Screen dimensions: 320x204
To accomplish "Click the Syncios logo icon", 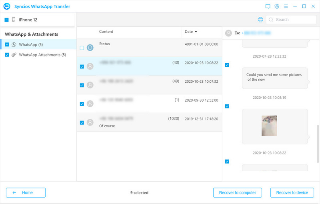I will coord(7,6).
